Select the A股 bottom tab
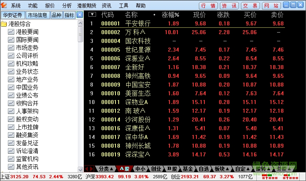Image resolution: width=306 pixels, height=181 pixels. [125, 169]
